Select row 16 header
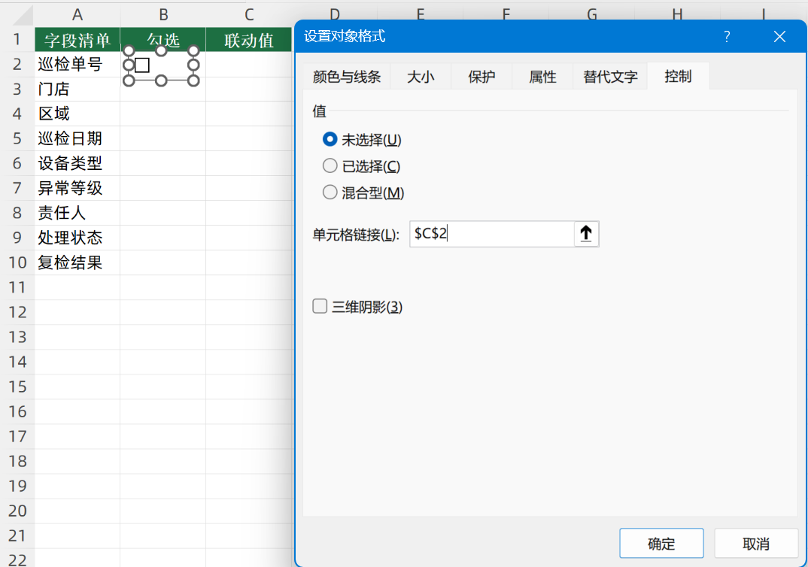The height and width of the screenshot is (567, 808). (x=17, y=411)
